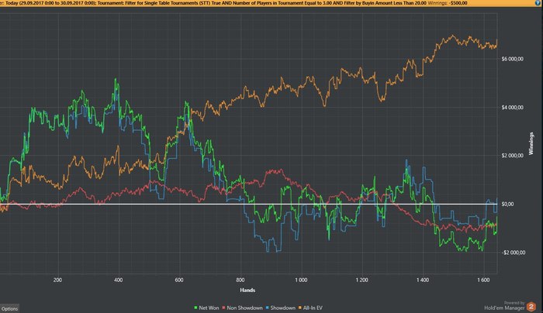Screen dimensions: 543x313
Task: Click the blue info icon in filter bar
Action: tap(538, 3)
